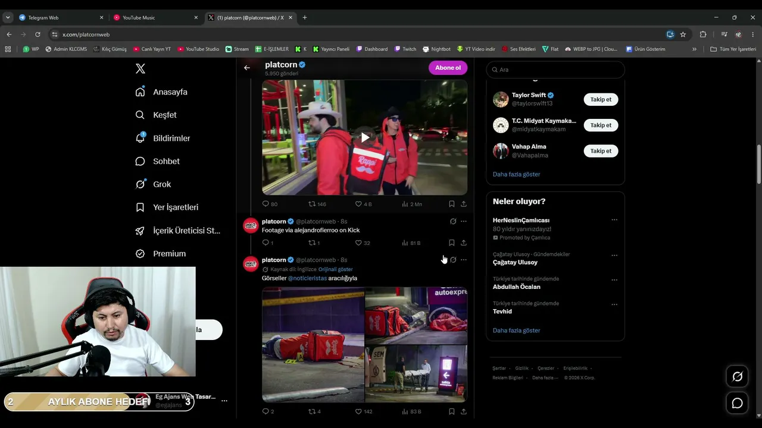Click the Ara search field
This screenshot has width=762, height=428.
pos(555,70)
